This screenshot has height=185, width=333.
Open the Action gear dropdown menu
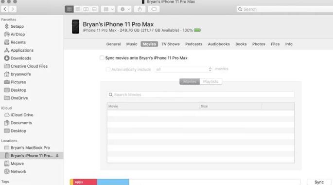click(x=124, y=9)
